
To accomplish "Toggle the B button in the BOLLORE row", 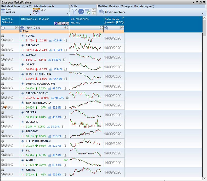I will (x=6, y=126).
